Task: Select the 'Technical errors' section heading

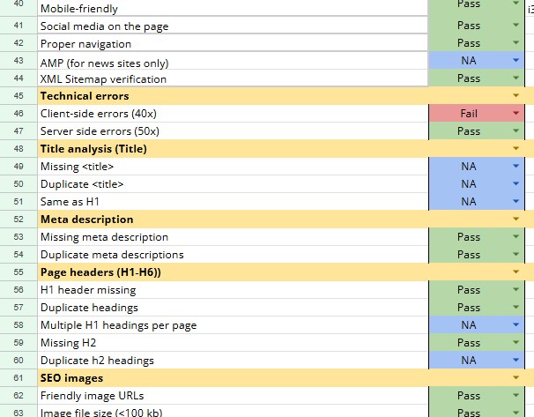Action: [85, 96]
